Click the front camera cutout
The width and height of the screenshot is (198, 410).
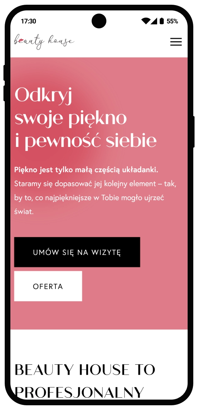(x=99, y=21)
